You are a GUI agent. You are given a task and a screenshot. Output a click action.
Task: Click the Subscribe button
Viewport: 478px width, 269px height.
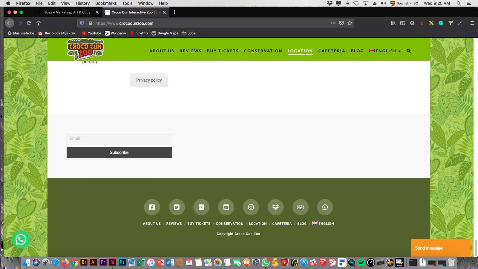click(x=119, y=152)
